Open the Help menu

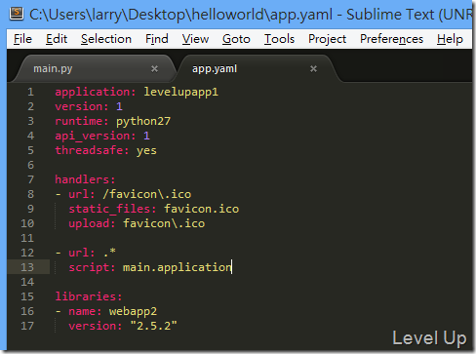[450, 39]
